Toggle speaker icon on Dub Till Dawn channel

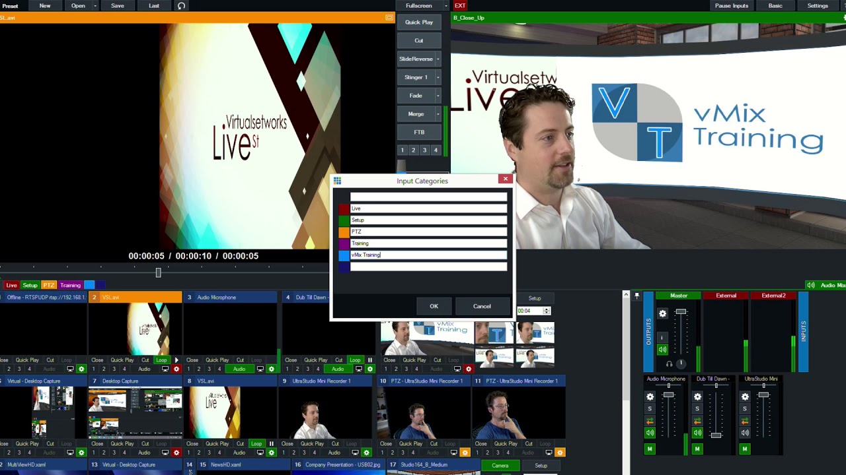tap(697, 433)
